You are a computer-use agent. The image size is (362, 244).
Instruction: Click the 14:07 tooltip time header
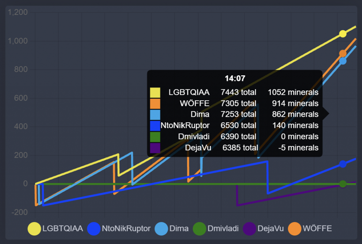pos(235,79)
